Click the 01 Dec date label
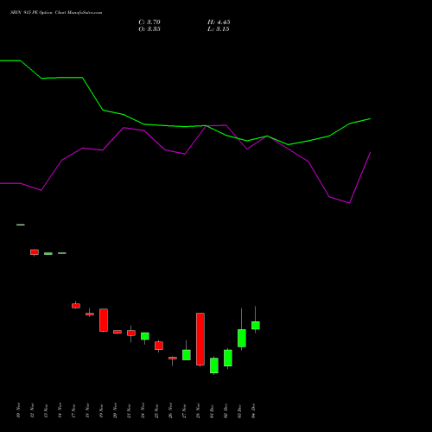The height and width of the screenshot is (432, 432). click(212, 410)
